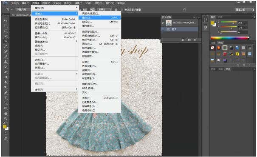257x157 pixels.
Task: Choose 色阶(L) Levels menu item
Action: [100, 17]
